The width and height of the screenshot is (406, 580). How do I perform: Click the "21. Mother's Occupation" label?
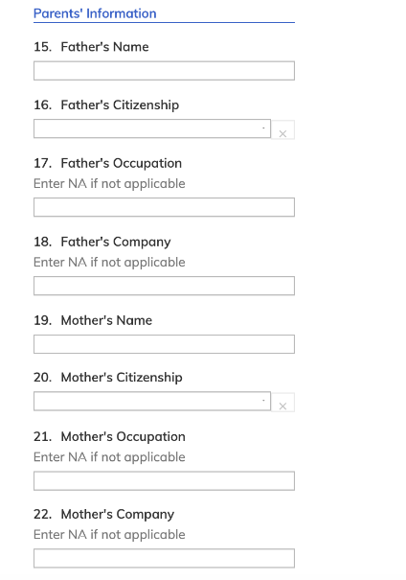(109, 437)
